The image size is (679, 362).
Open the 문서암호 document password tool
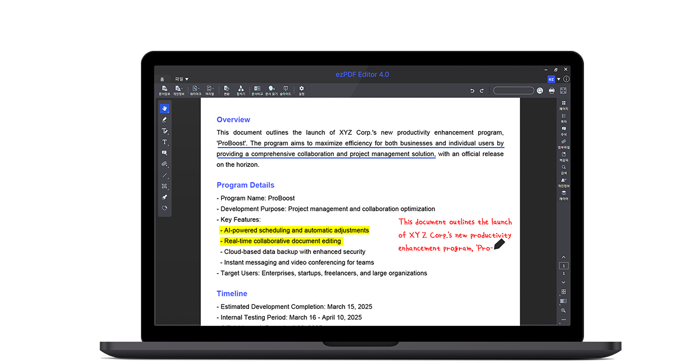[164, 90]
